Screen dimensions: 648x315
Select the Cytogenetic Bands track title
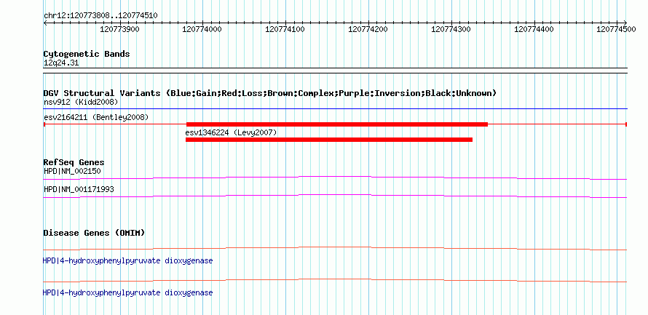[x=87, y=54]
